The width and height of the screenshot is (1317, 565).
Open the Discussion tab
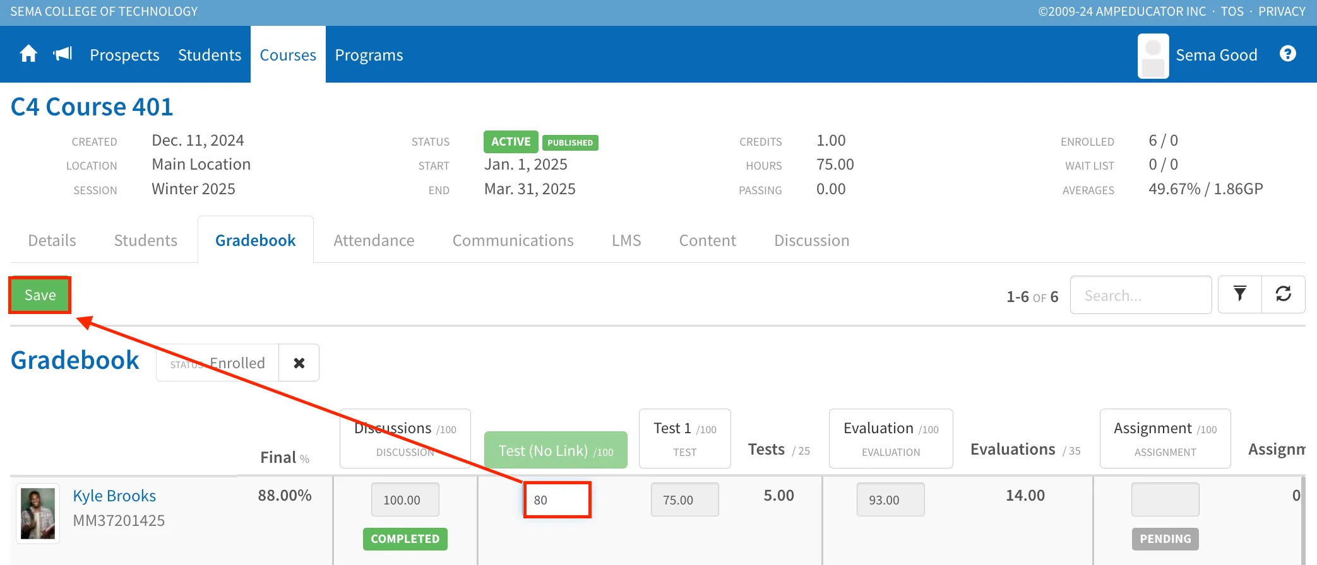(812, 240)
